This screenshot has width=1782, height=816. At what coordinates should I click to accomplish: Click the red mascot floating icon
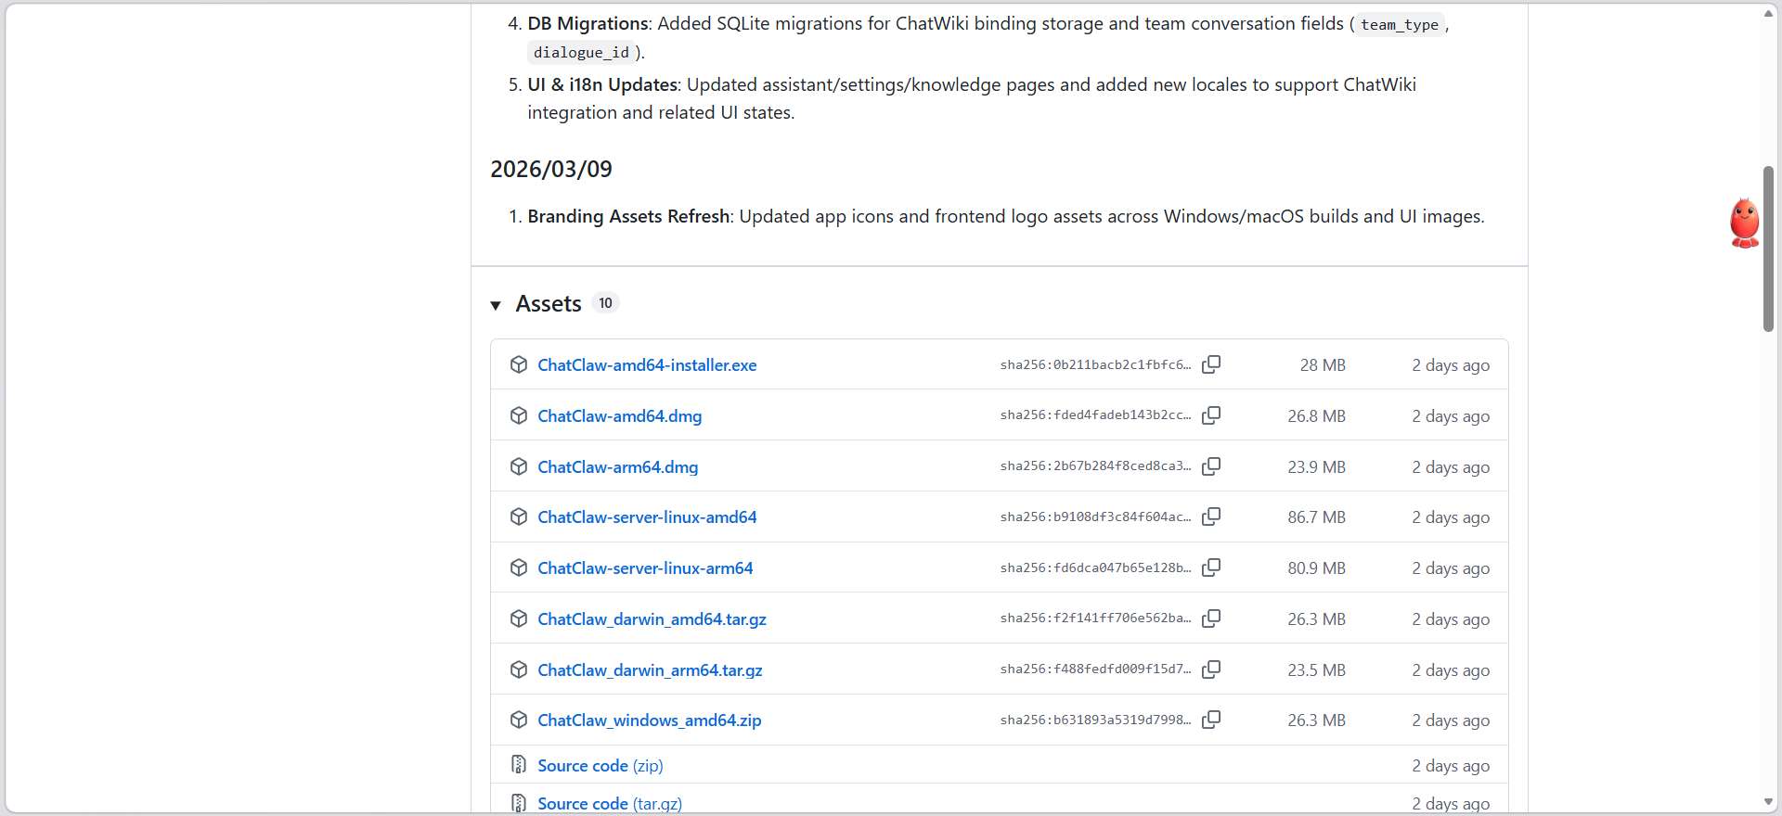(1744, 223)
